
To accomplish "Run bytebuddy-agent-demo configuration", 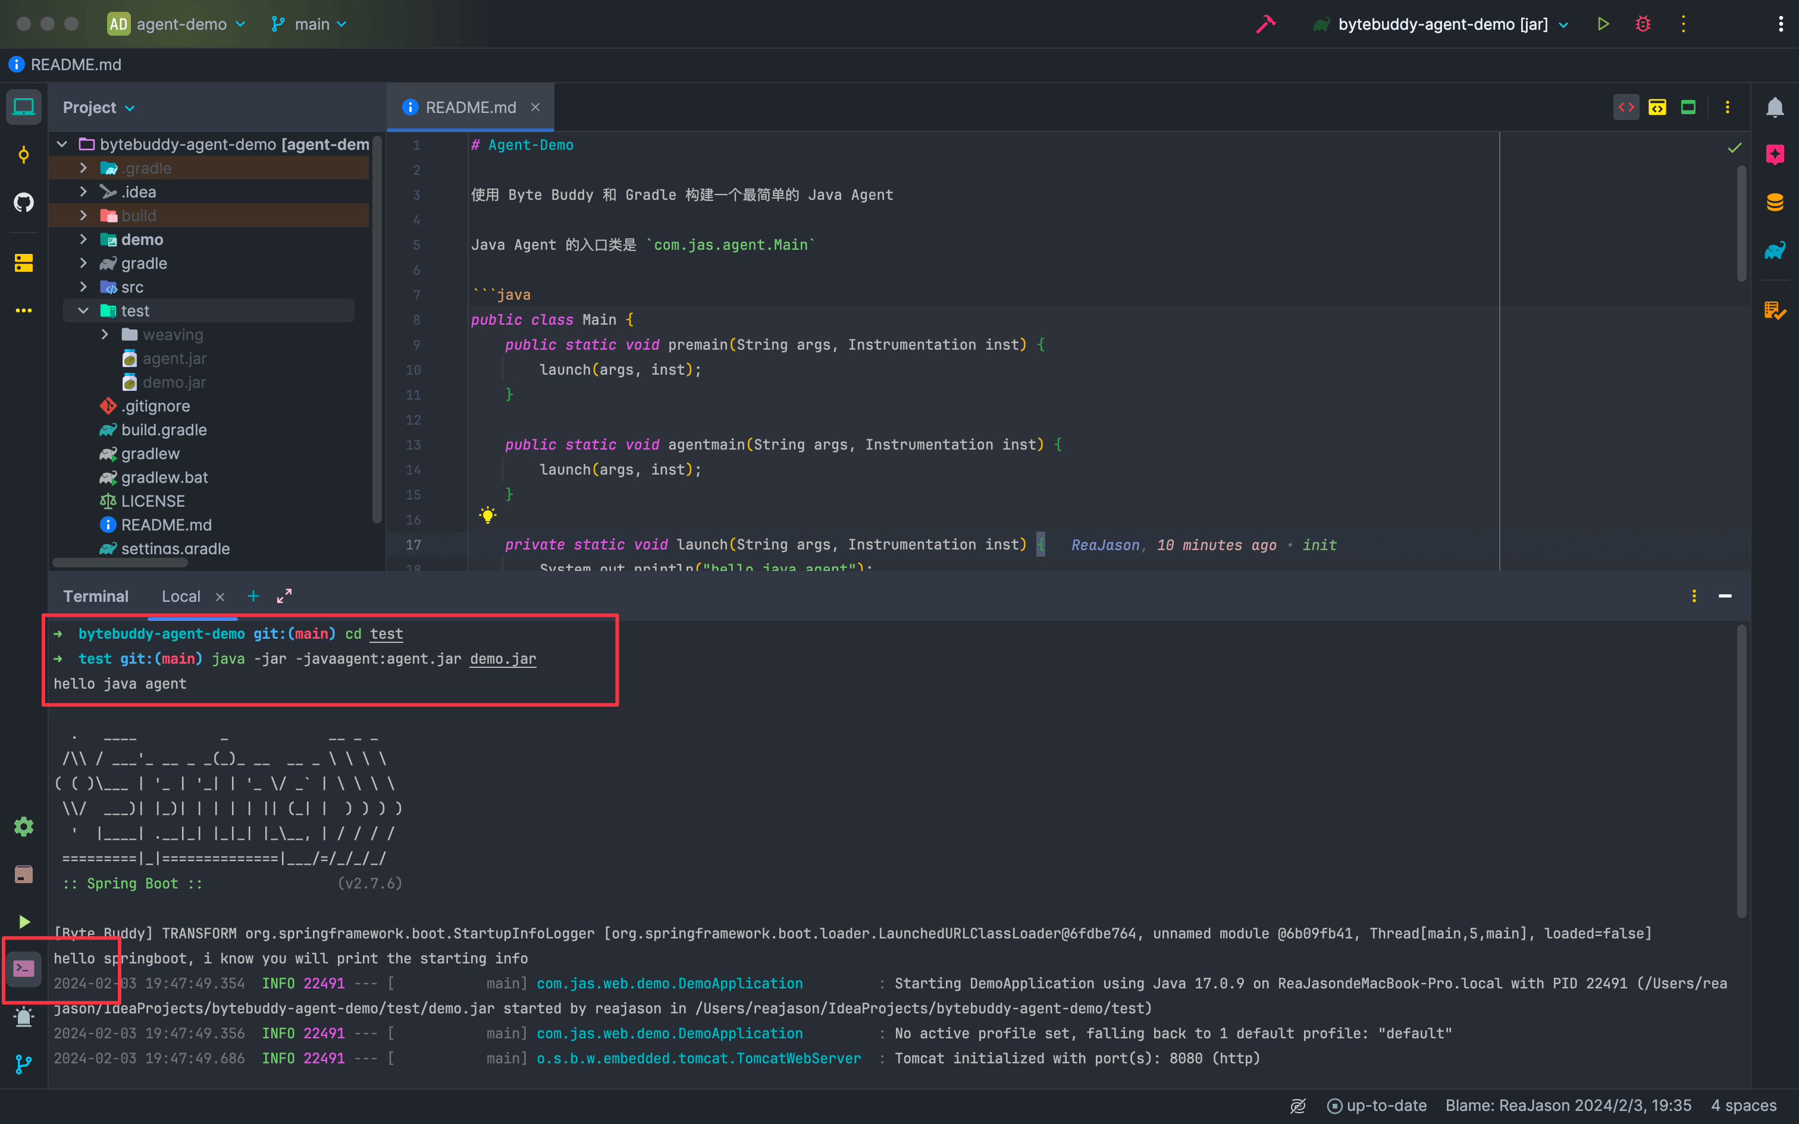I will [x=1603, y=24].
